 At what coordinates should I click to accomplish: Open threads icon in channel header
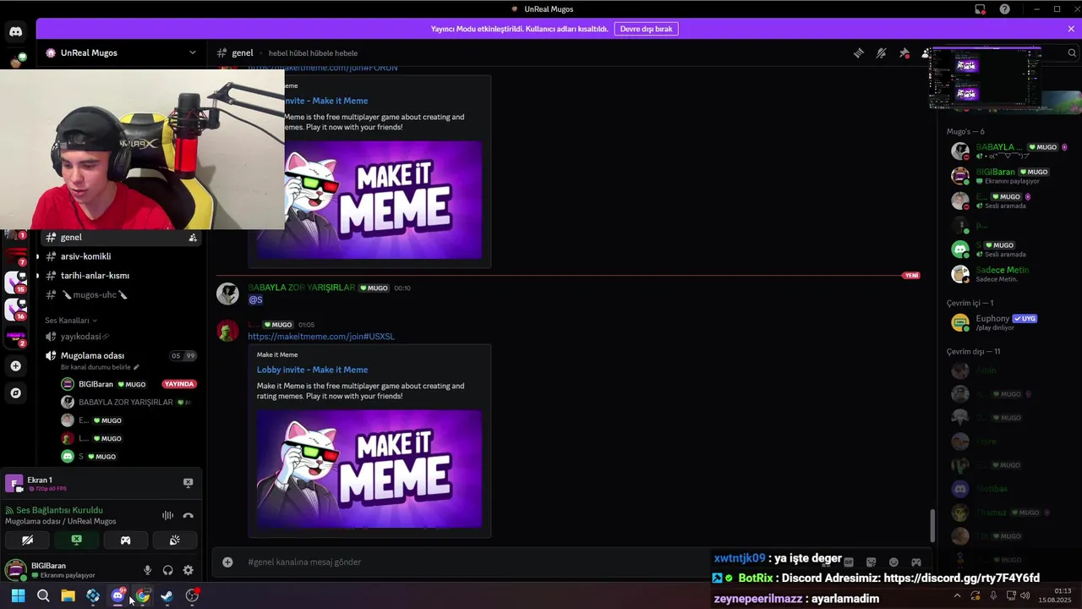tap(858, 52)
